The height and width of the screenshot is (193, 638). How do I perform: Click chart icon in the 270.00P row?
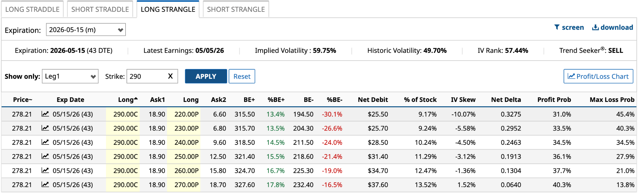click(45, 185)
